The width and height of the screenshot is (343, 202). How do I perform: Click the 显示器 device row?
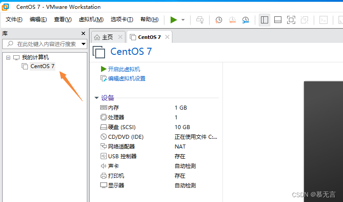pyautogui.click(x=159, y=185)
